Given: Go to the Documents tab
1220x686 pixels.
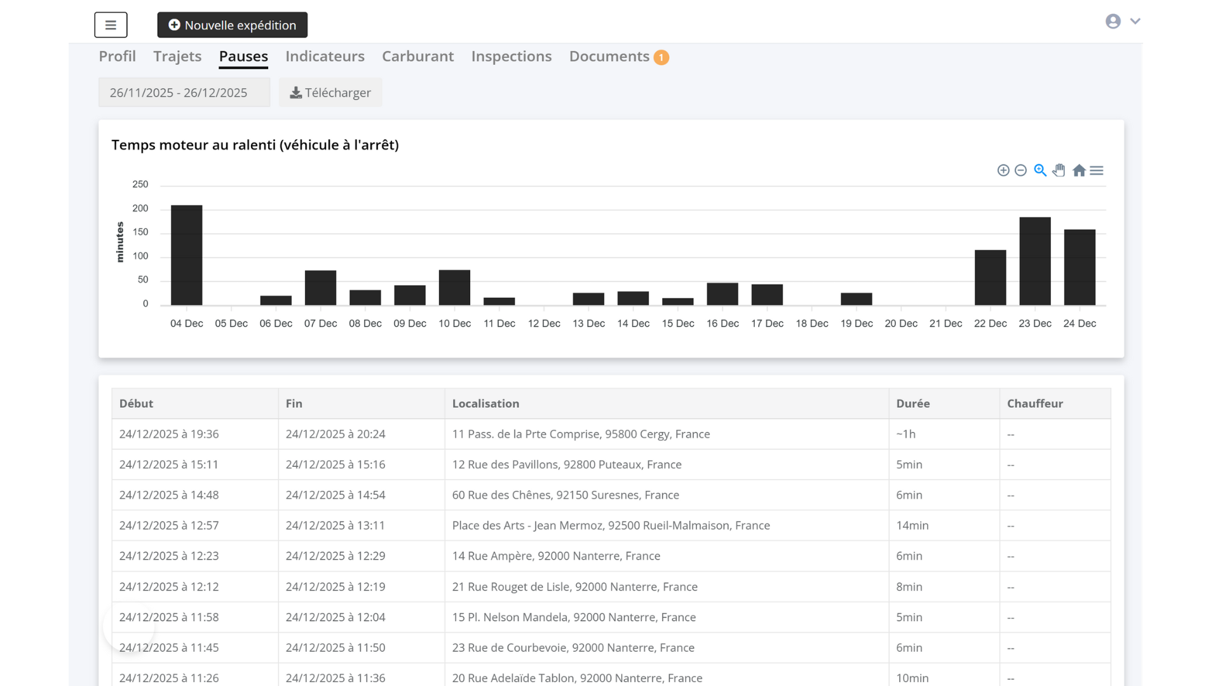Looking at the screenshot, I should 609,57.
